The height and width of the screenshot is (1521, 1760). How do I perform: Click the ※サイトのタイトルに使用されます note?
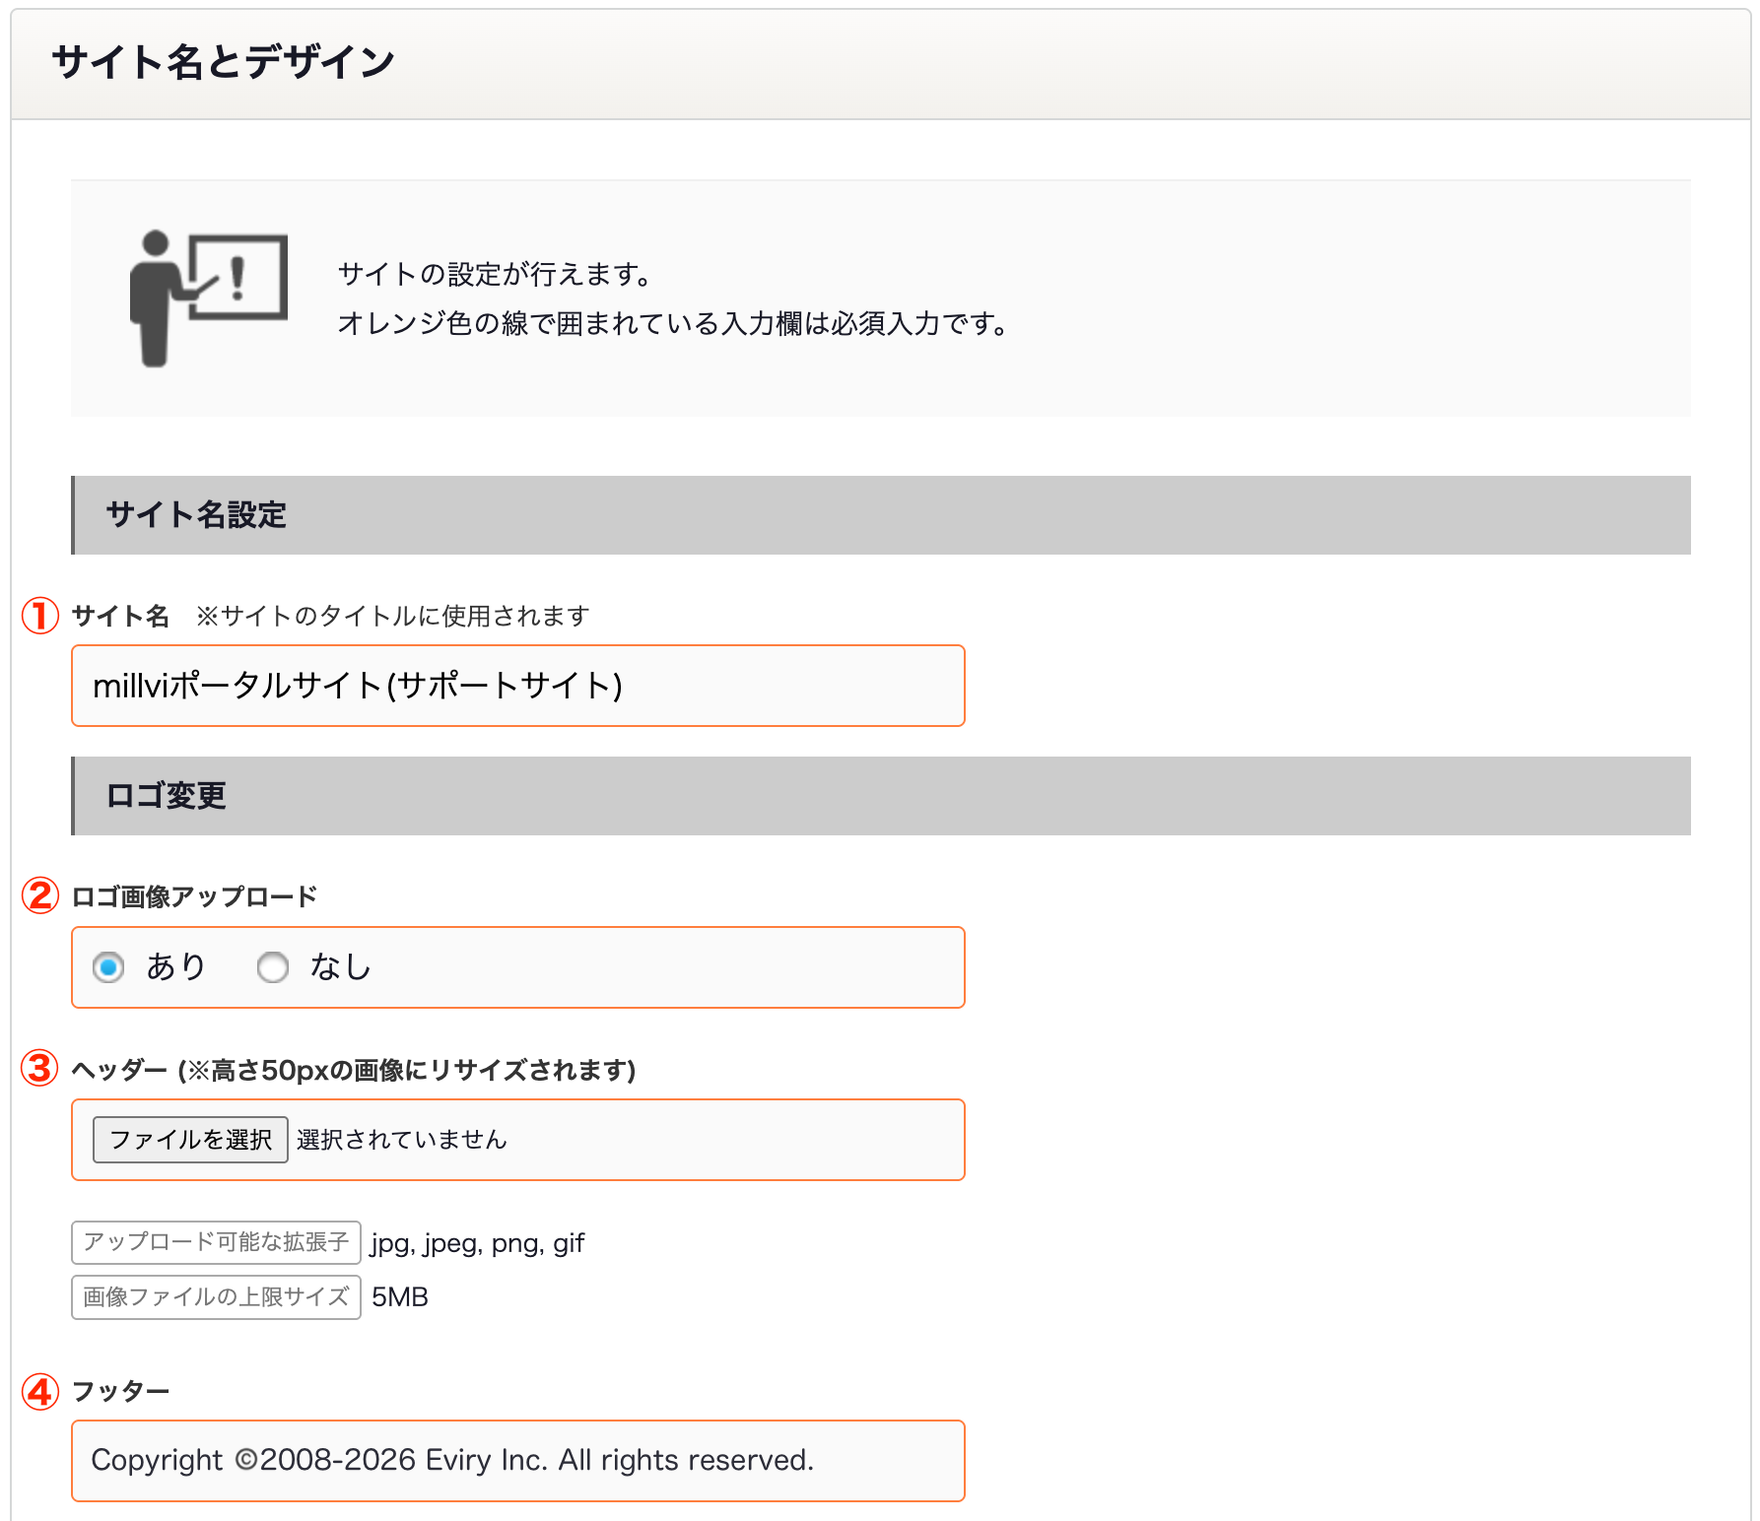point(393,616)
